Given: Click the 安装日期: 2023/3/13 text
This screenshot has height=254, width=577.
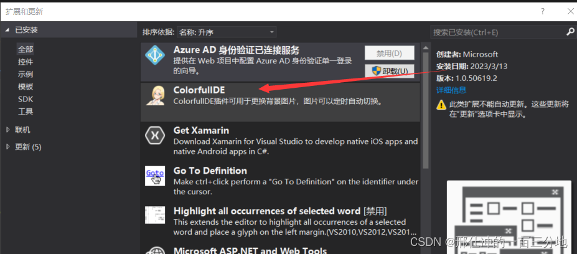Looking at the screenshot, I should tap(471, 66).
